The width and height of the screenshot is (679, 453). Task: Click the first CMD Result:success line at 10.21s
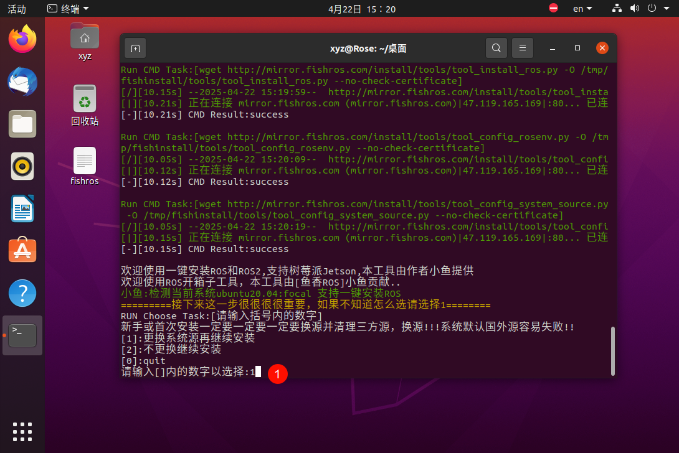click(205, 114)
